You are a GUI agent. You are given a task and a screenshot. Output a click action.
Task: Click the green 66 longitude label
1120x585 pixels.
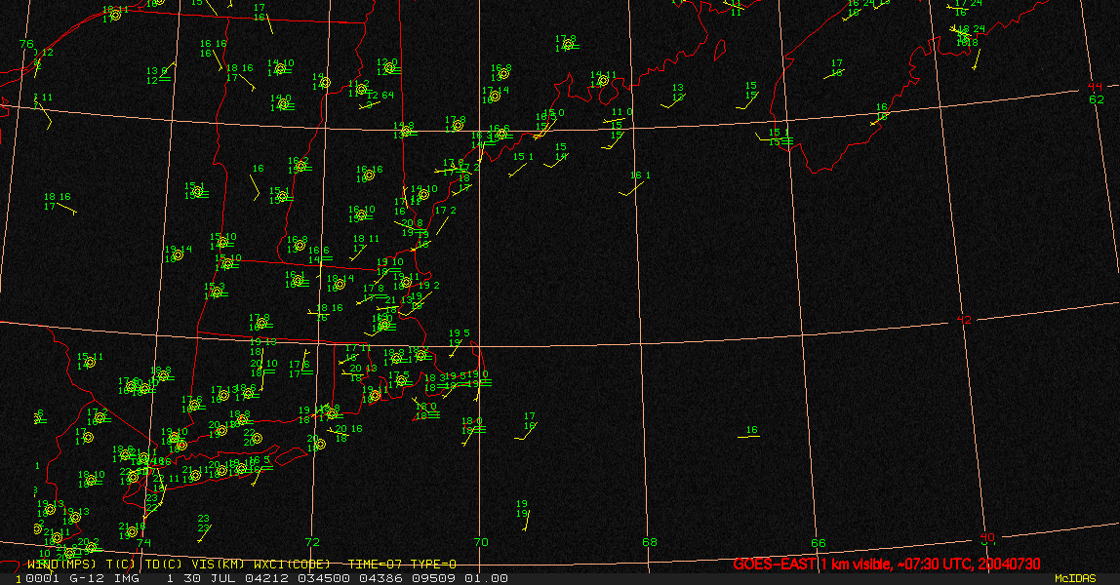point(818,543)
